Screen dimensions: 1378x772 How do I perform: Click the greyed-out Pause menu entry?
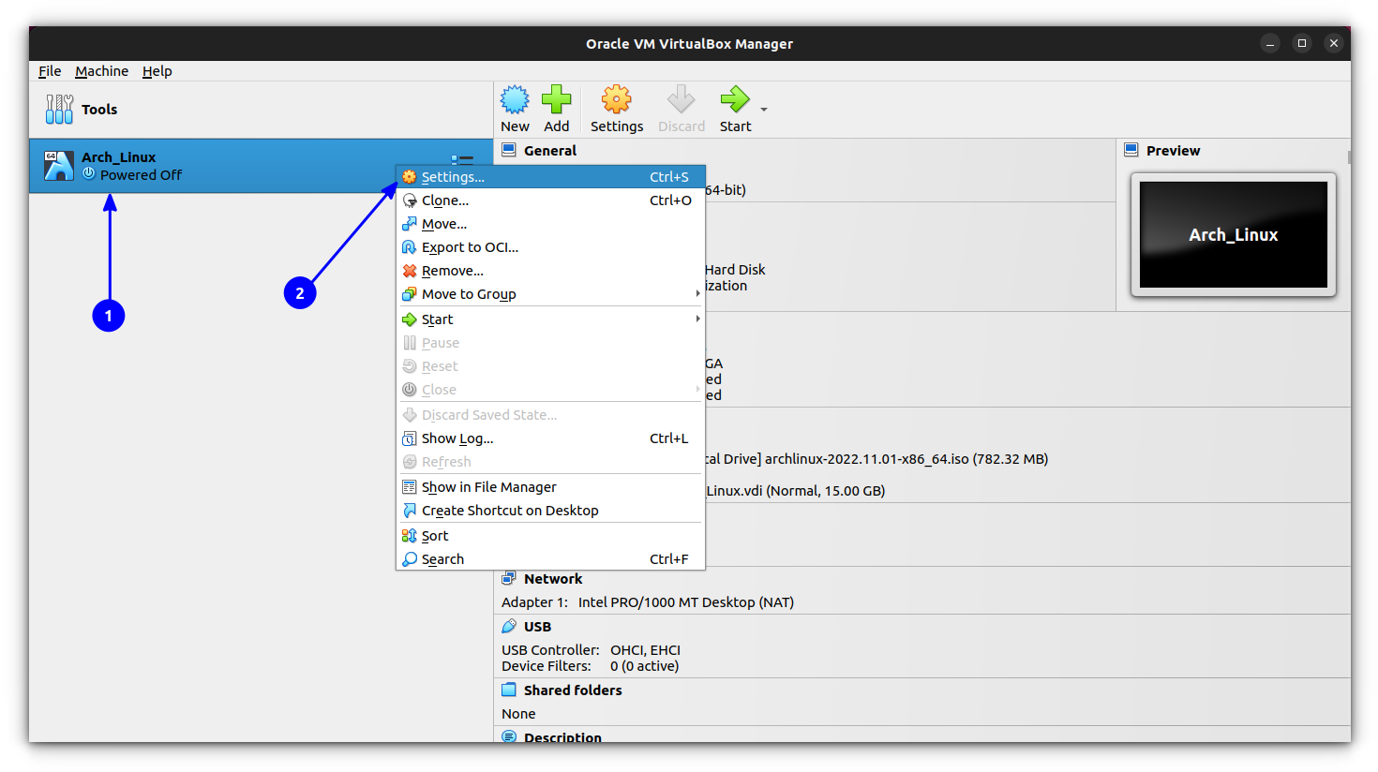(x=550, y=343)
